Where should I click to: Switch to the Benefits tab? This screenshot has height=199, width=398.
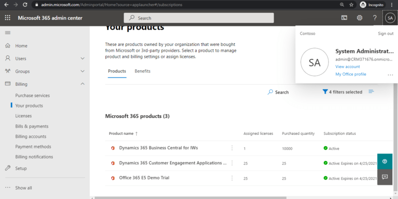[143, 71]
